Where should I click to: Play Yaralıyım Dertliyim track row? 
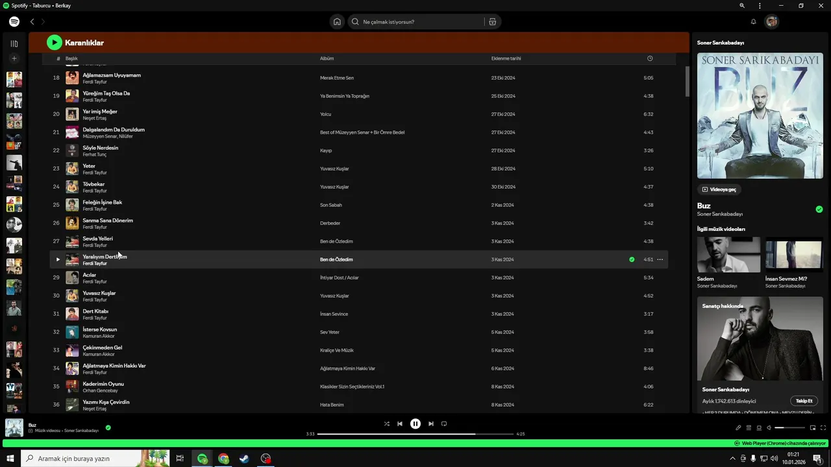57,259
